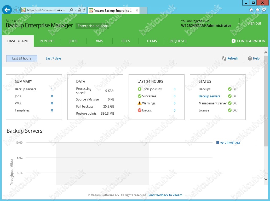270x201 pixels.
Task: Close the Veeam Backup Enterprise browser tab
Action: click(137, 10)
